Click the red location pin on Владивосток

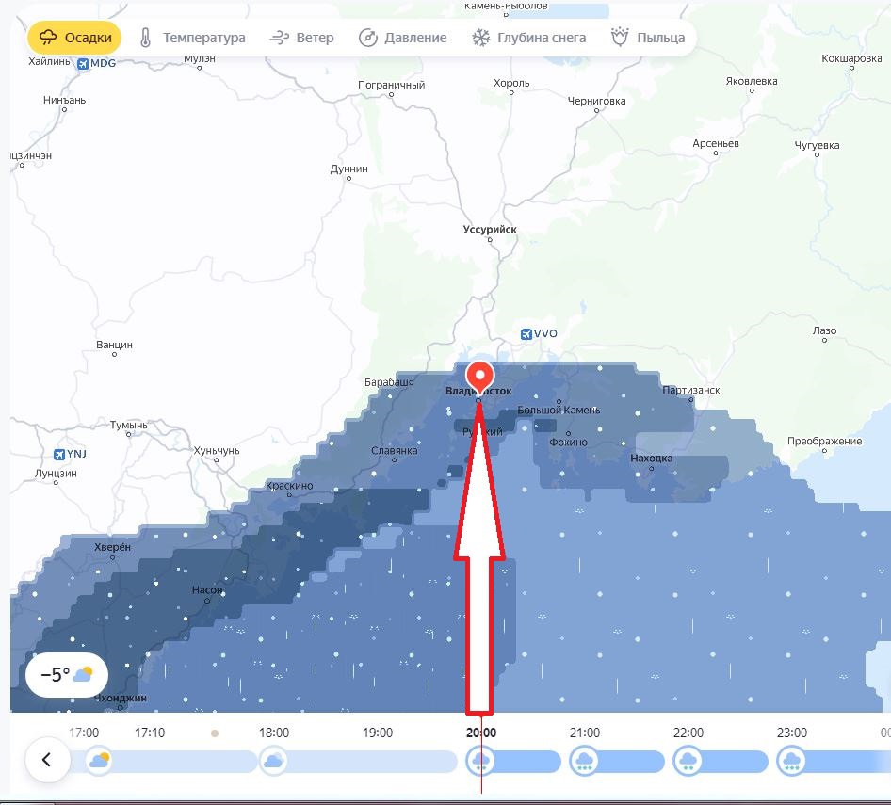click(480, 377)
